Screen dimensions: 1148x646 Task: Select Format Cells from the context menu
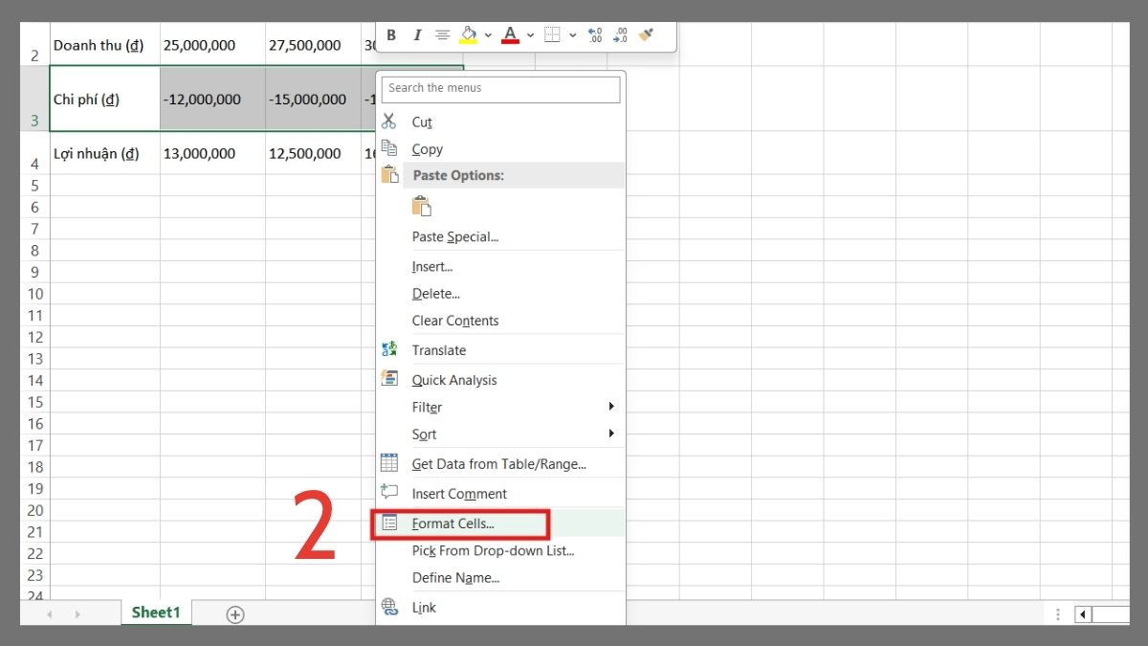[x=452, y=523]
